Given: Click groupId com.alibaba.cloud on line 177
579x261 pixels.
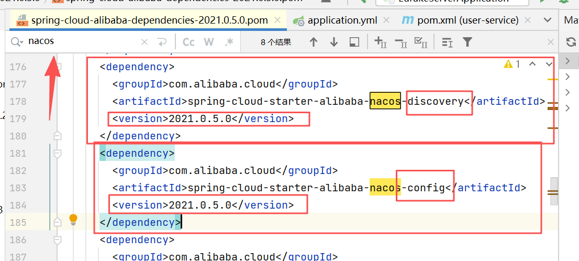Looking at the screenshot, I should point(222,84).
